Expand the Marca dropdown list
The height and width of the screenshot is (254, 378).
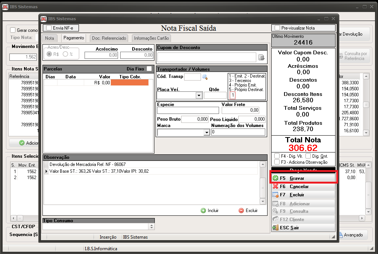click(207, 132)
